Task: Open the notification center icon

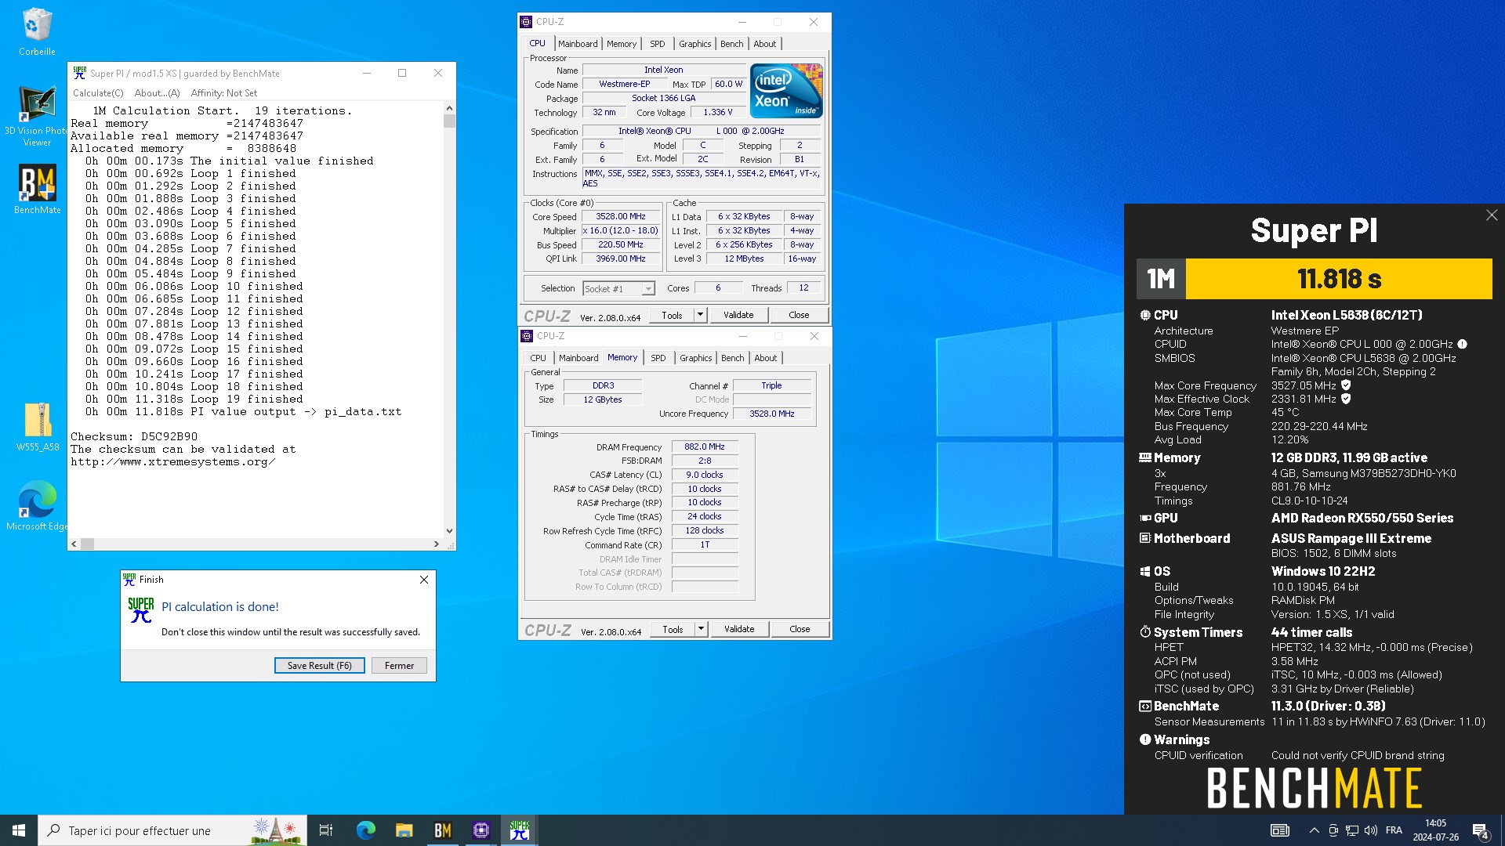Action: coord(1480,830)
